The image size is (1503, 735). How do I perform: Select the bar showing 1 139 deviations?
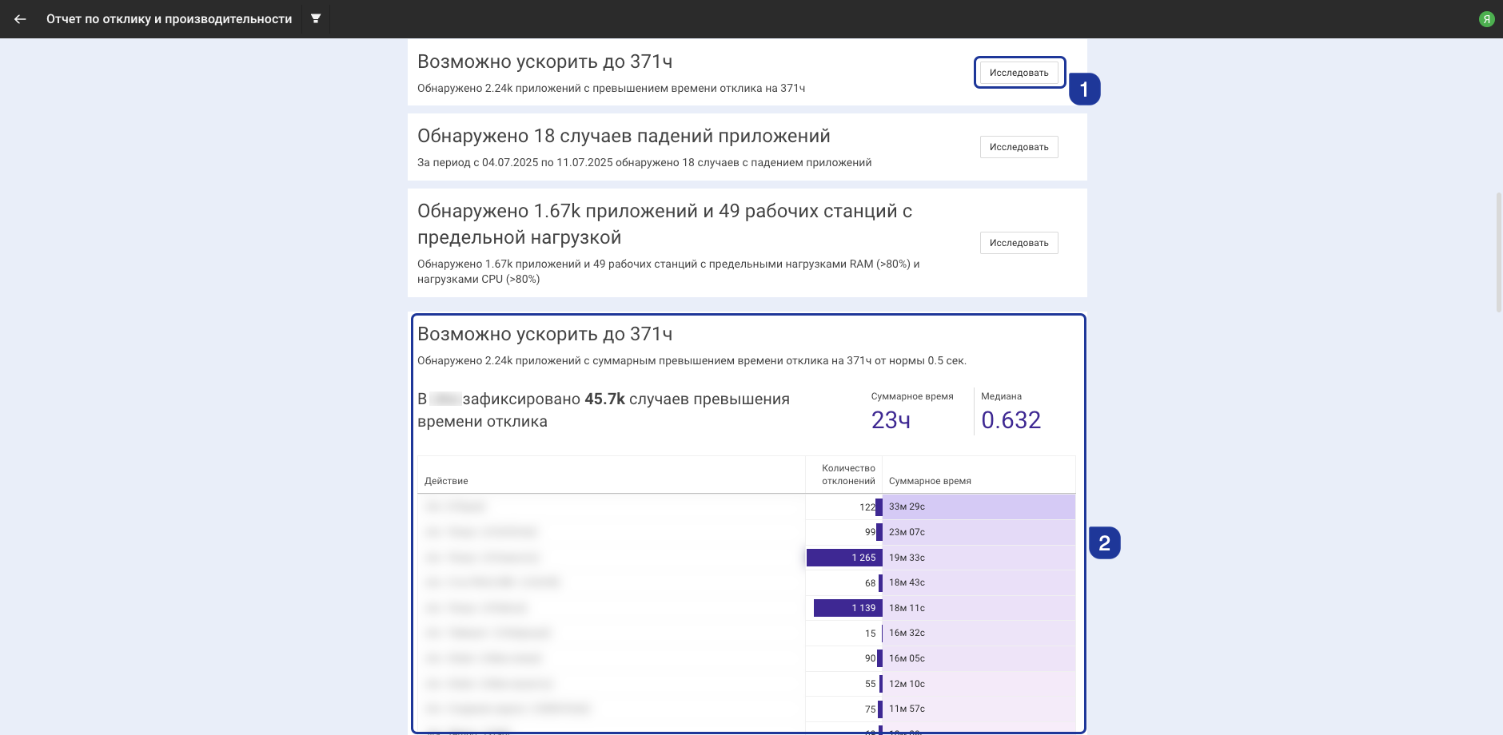[847, 608]
